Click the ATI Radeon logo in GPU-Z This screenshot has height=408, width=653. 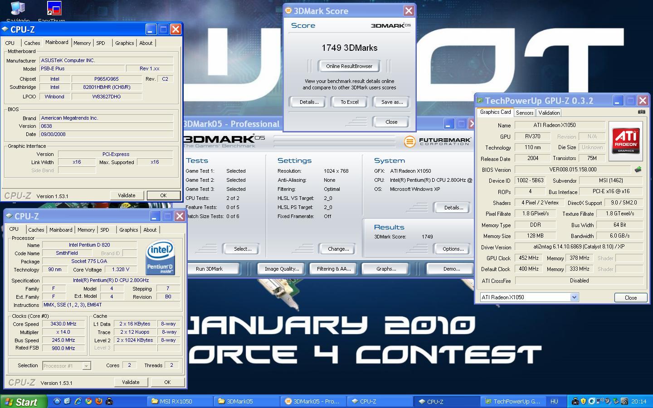click(x=626, y=141)
